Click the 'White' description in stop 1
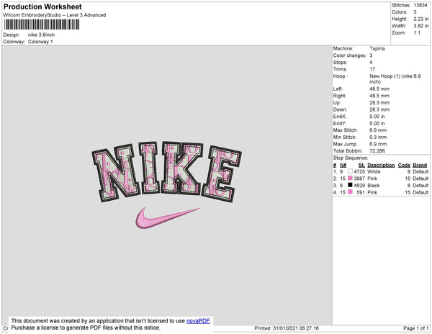 click(374, 171)
